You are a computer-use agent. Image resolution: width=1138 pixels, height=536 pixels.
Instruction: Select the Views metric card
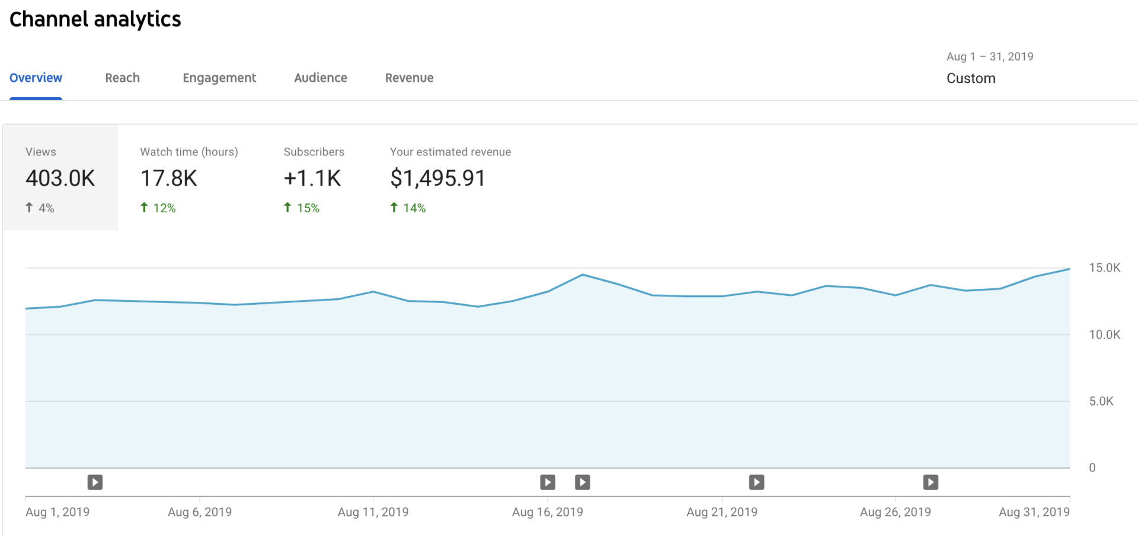(x=60, y=177)
